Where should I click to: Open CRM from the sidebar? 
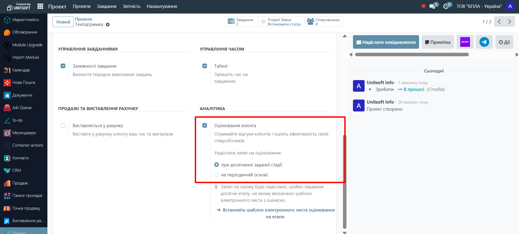coord(17,170)
